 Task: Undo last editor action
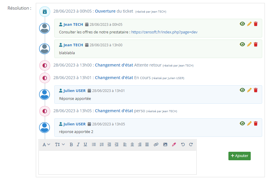pos(183,144)
